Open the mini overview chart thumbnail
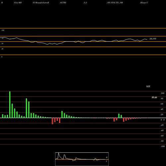 82,159
